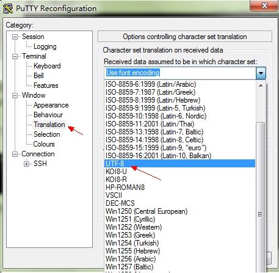The image size is (279, 273).
Task: Open Bell settings category
Action: click(x=38, y=76)
